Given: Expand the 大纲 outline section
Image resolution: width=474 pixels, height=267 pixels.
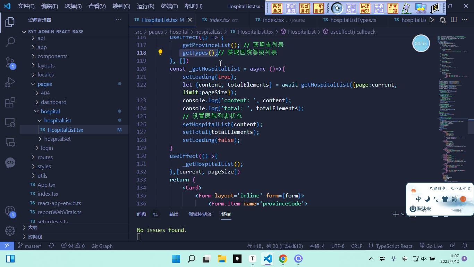Looking at the screenshot, I should (x=74, y=227).
